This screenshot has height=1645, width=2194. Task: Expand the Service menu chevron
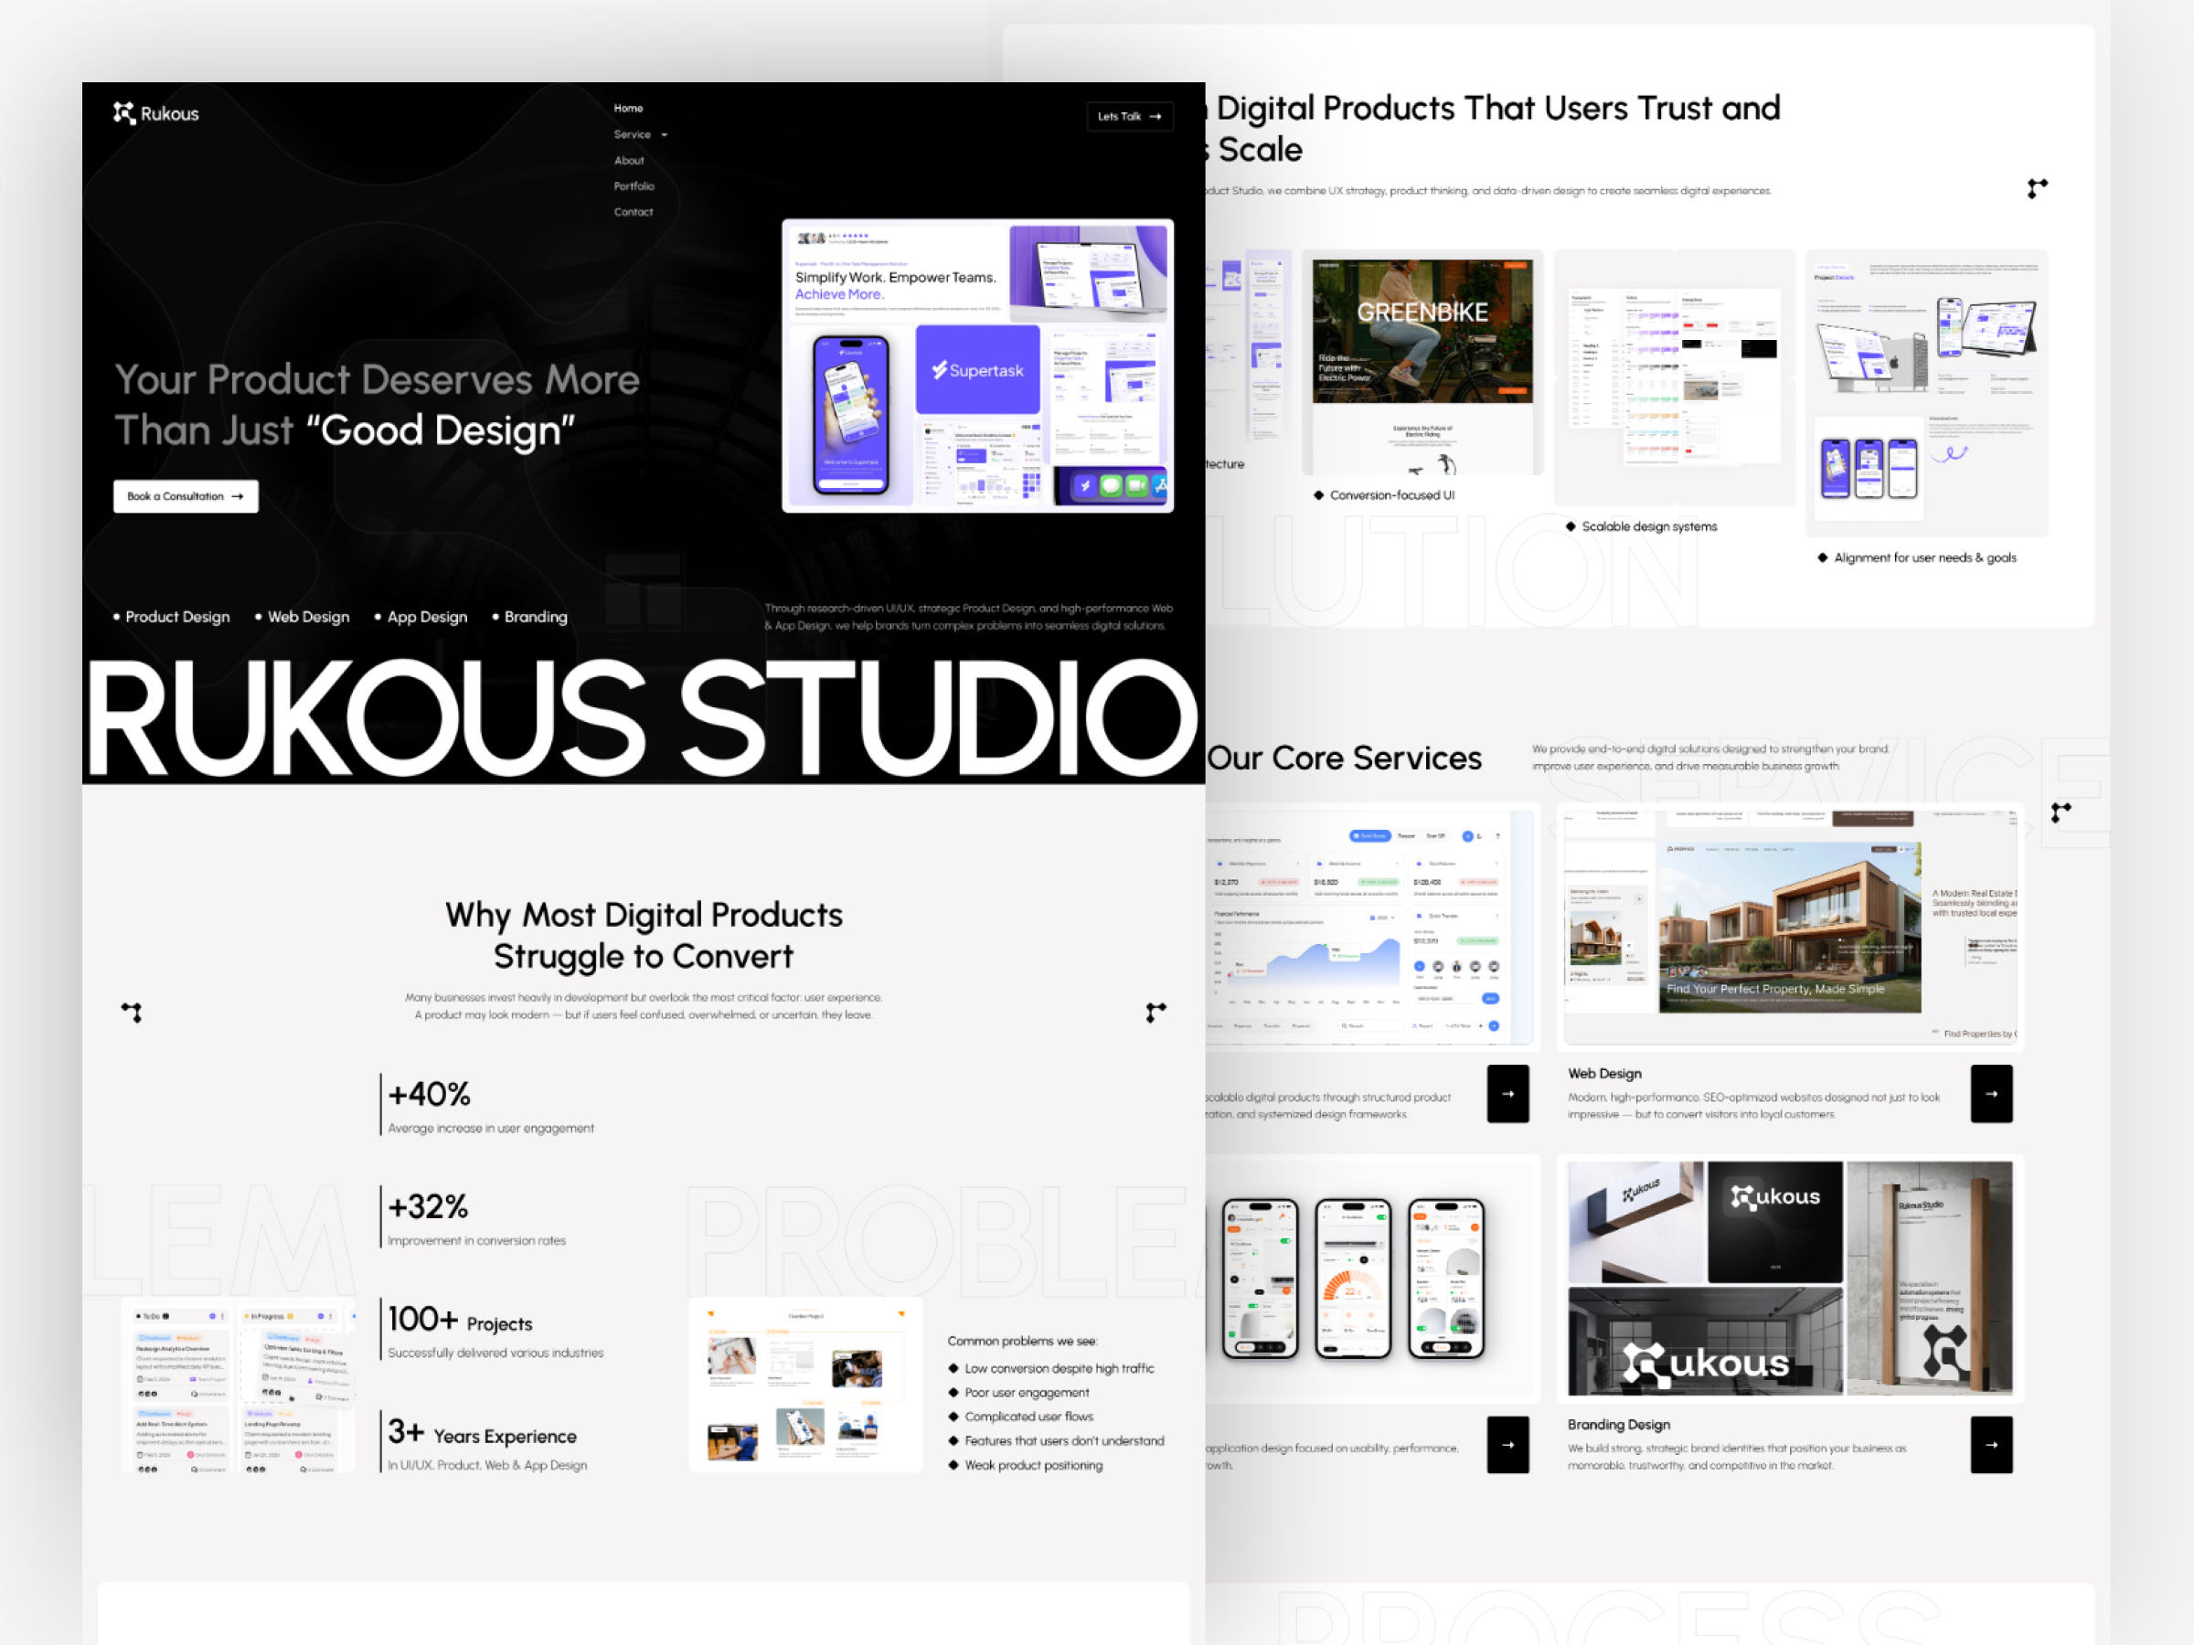click(x=663, y=135)
